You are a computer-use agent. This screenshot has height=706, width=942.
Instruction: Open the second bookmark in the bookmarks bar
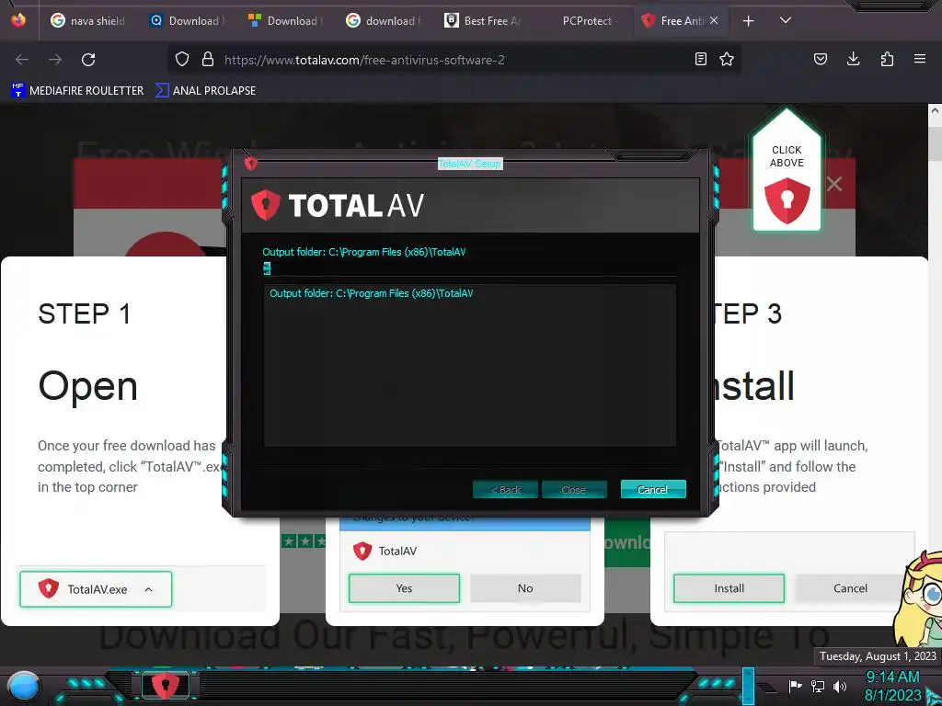pos(205,91)
